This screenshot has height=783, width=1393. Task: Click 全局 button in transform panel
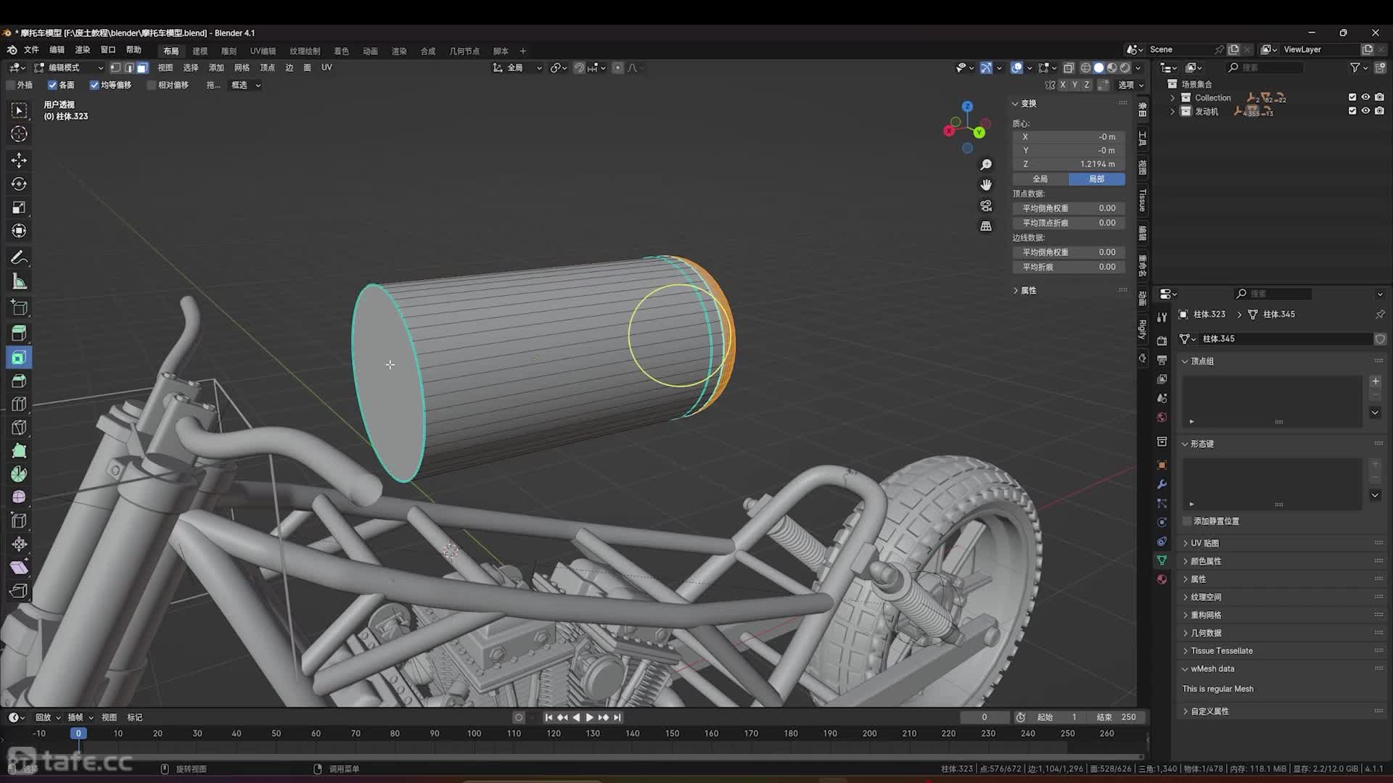(1043, 179)
